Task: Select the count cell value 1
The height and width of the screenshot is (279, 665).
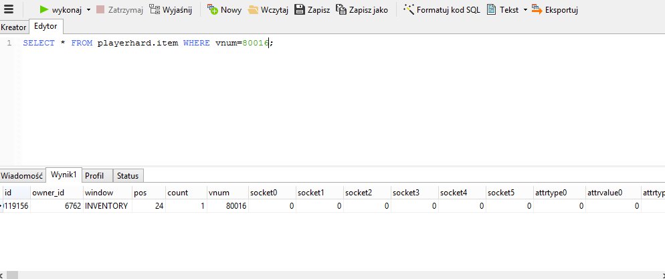Action: tap(186, 206)
